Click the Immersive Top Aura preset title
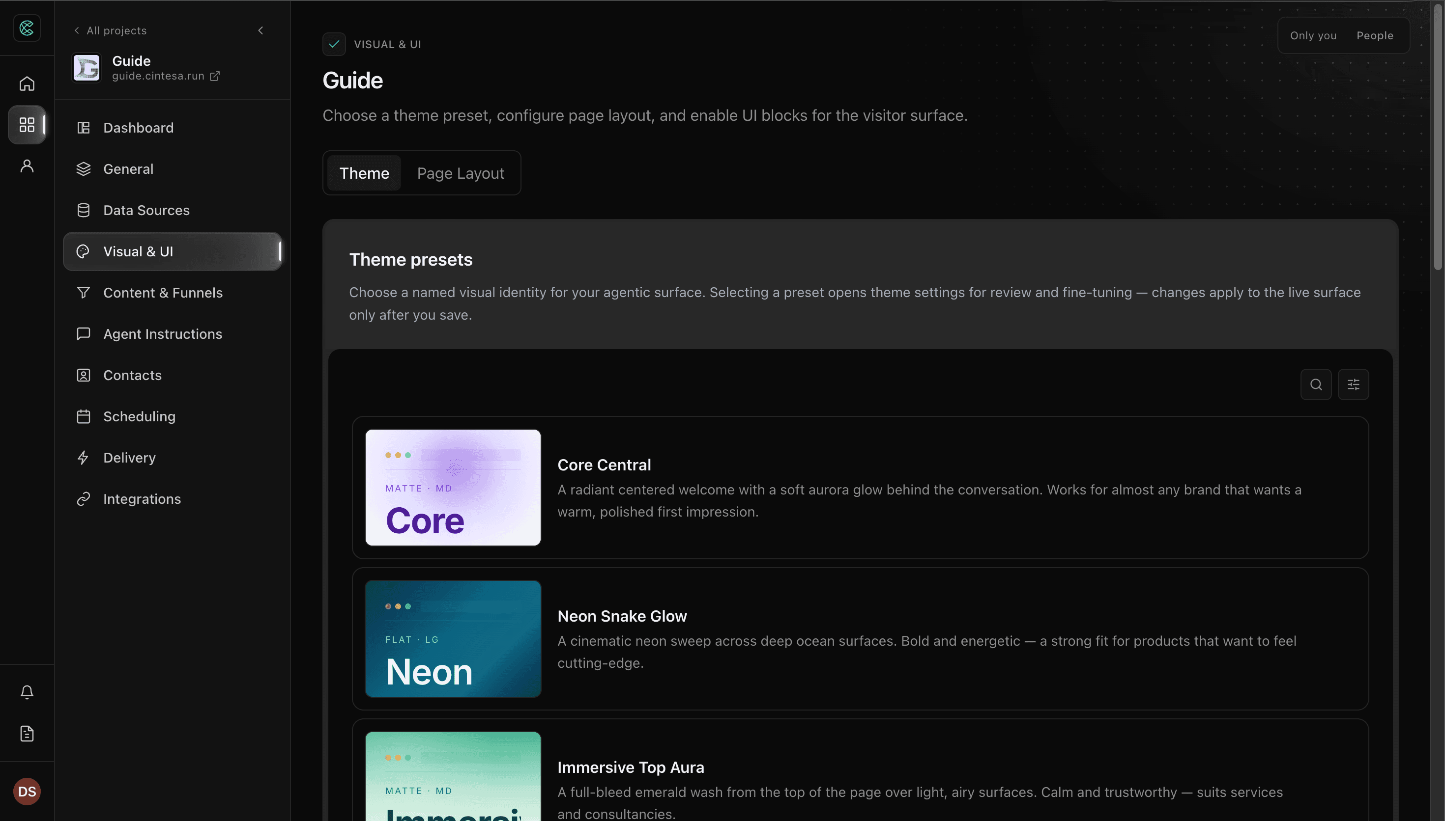The image size is (1445, 821). click(630, 767)
